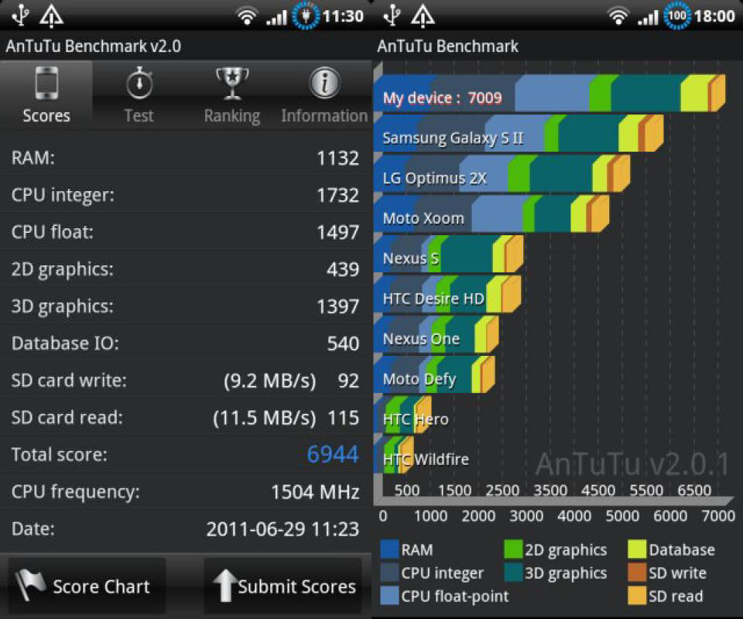Tap the warning triangle in left status bar
The height and width of the screenshot is (619, 743).
[x=51, y=15]
